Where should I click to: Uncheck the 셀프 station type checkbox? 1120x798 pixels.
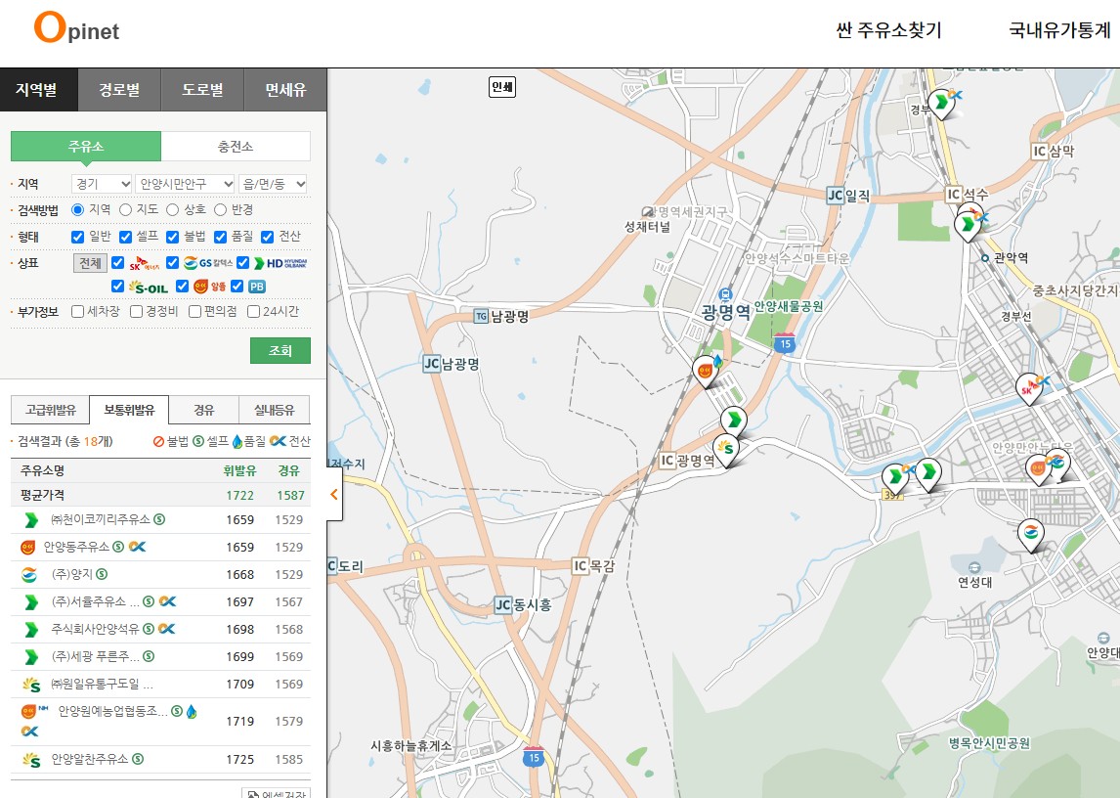(x=126, y=237)
